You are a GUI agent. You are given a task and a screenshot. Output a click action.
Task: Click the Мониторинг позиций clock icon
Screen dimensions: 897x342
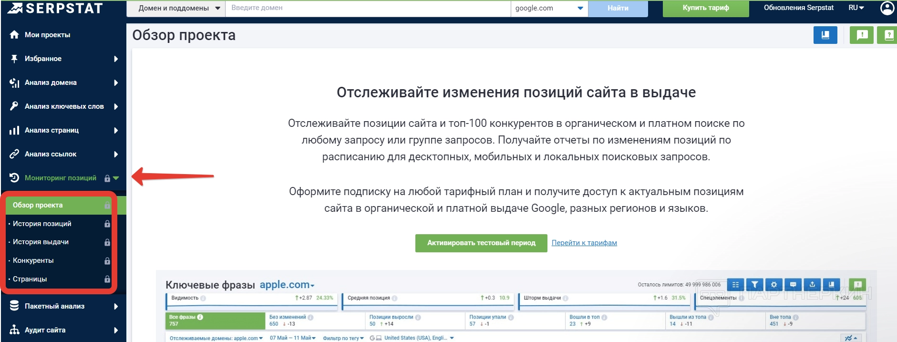tap(14, 177)
